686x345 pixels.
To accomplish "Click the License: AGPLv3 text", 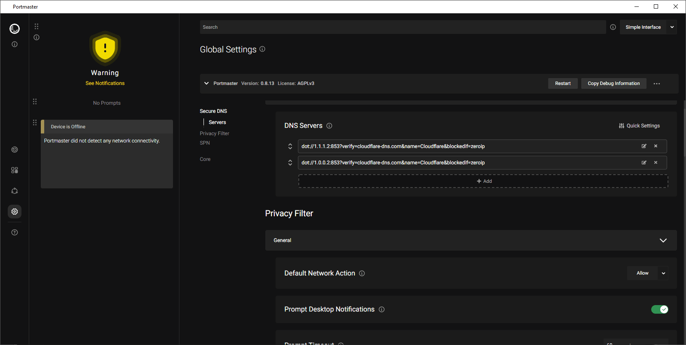I will [296, 83].
